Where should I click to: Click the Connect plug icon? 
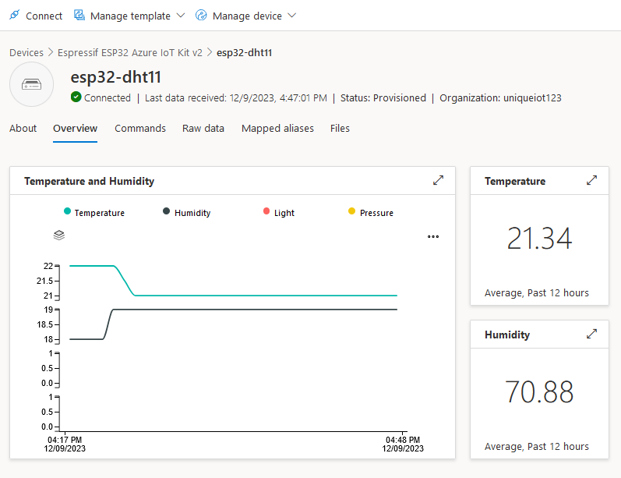(14, 16)
